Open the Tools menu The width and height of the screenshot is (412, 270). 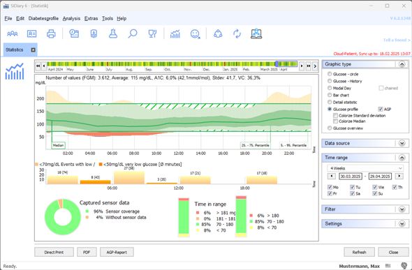(x=108, y=19)
